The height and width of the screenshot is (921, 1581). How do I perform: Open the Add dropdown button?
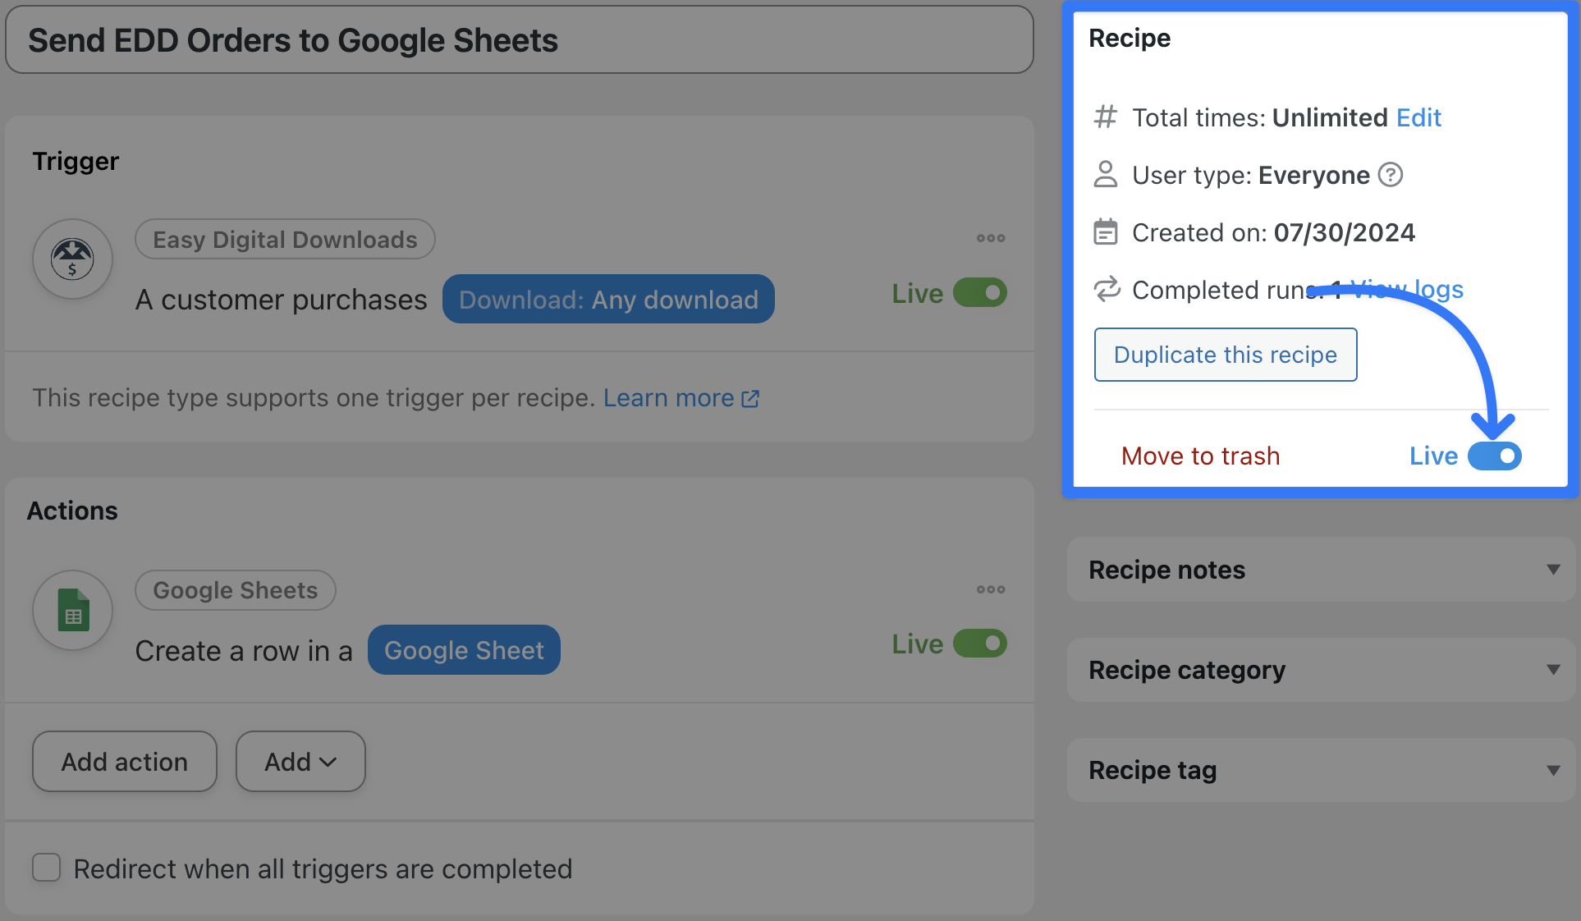[x=300, y=762]
